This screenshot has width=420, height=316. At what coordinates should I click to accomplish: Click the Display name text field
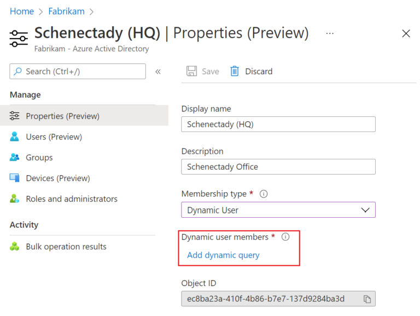click(x=278, y=124)
